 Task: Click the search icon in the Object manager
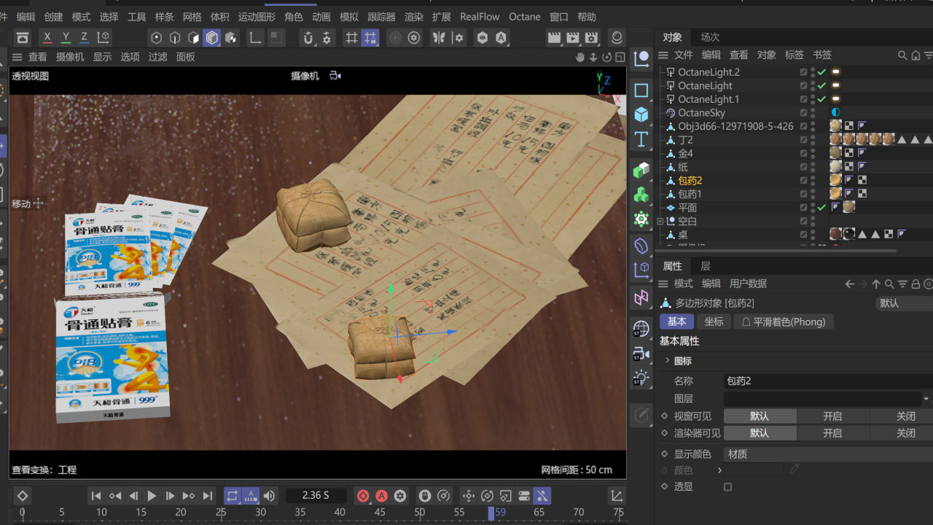(x=902, y=55)
